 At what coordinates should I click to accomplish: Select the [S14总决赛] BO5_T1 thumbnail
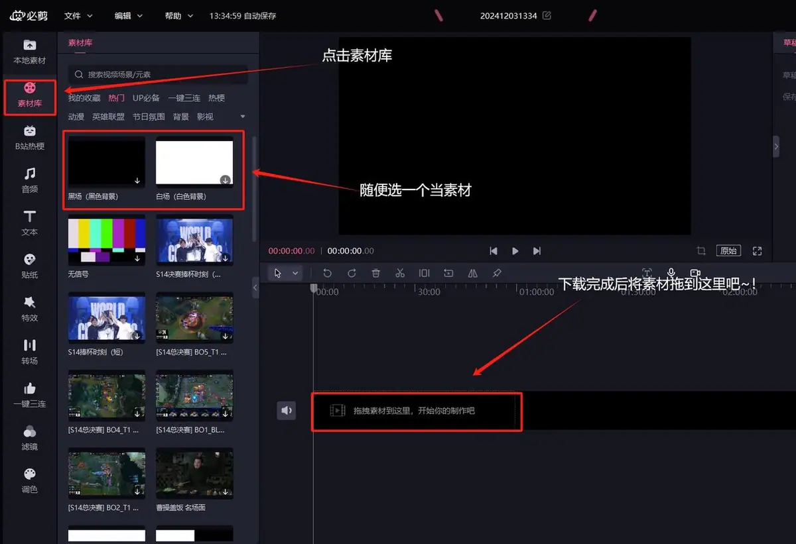click(x=194, y=318)
